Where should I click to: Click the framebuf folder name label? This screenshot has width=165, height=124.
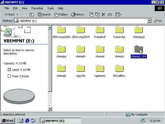100,37
